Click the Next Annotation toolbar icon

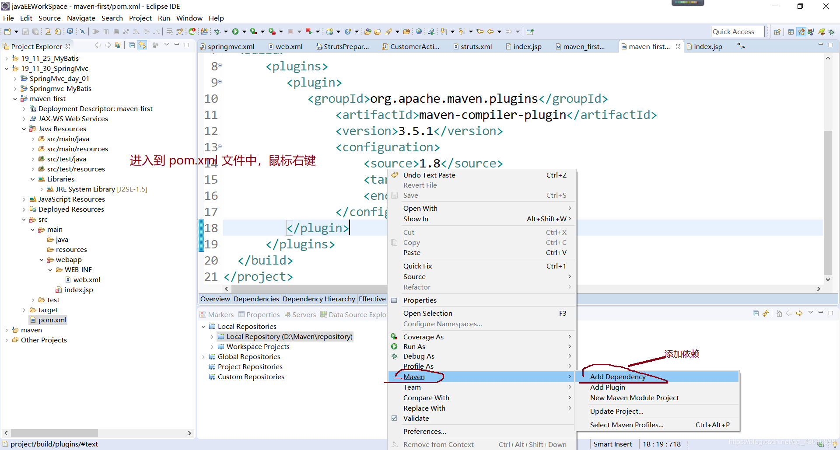[x=443, y=31]
